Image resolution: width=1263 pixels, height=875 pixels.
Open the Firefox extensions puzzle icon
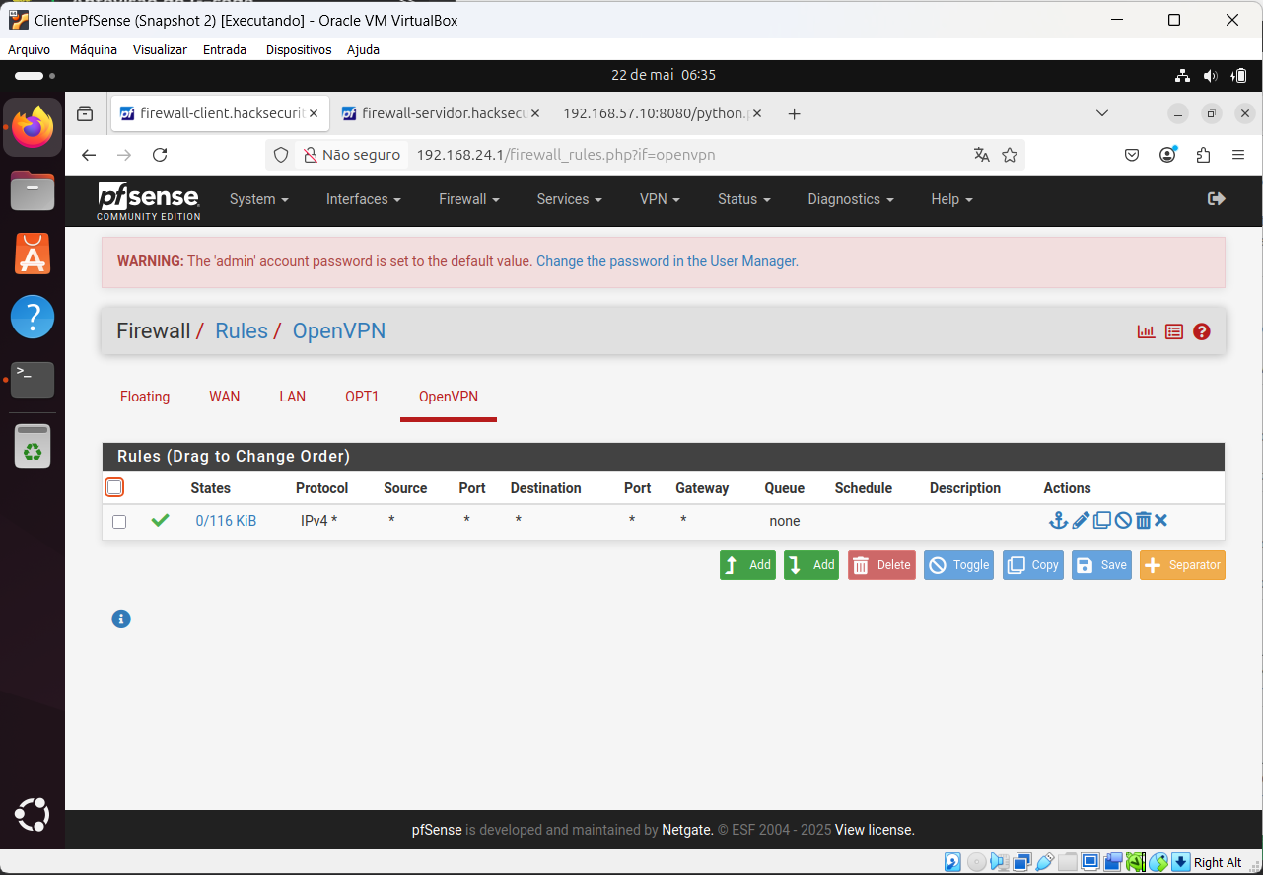1203,155
